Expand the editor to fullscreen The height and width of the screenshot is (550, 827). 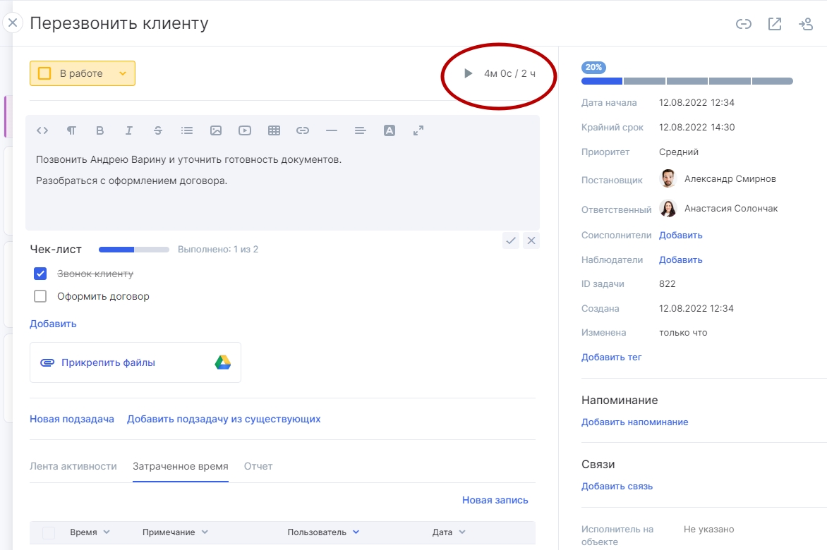[418, 130]
